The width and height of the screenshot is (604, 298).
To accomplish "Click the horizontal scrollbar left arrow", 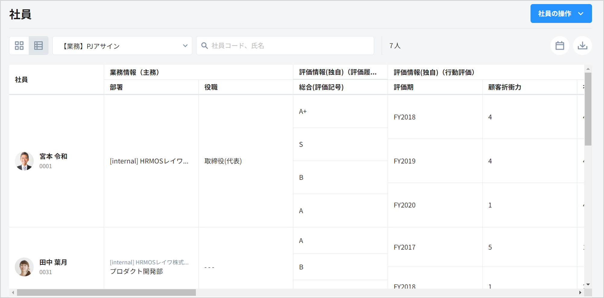I will click(13, 293).
